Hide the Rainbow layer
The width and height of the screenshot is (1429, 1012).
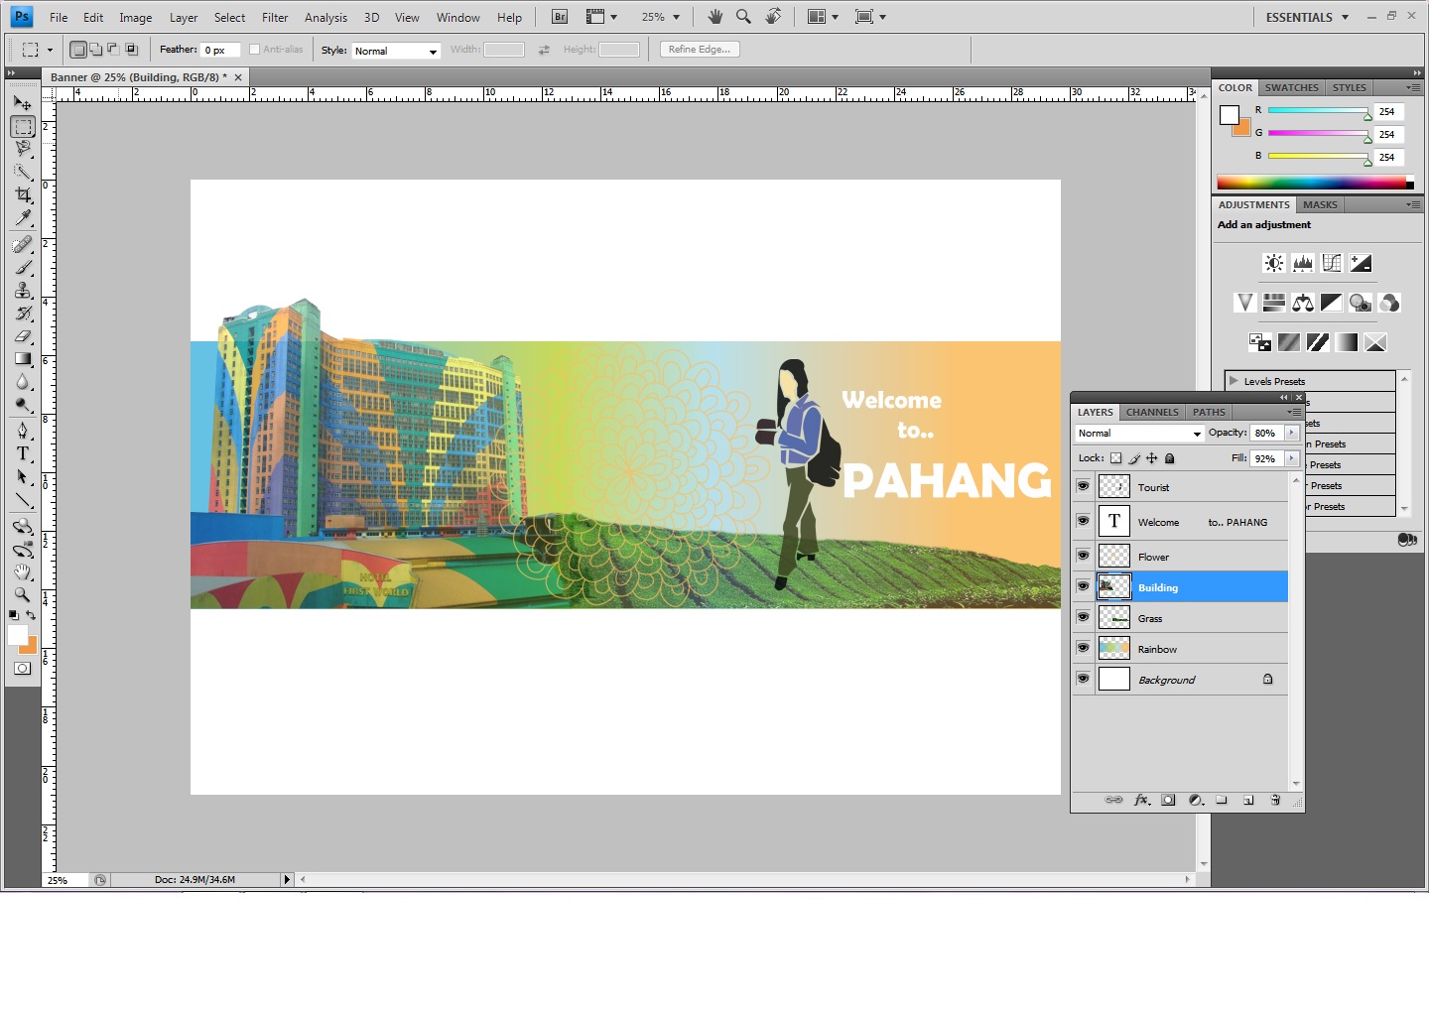(1083, 648)
